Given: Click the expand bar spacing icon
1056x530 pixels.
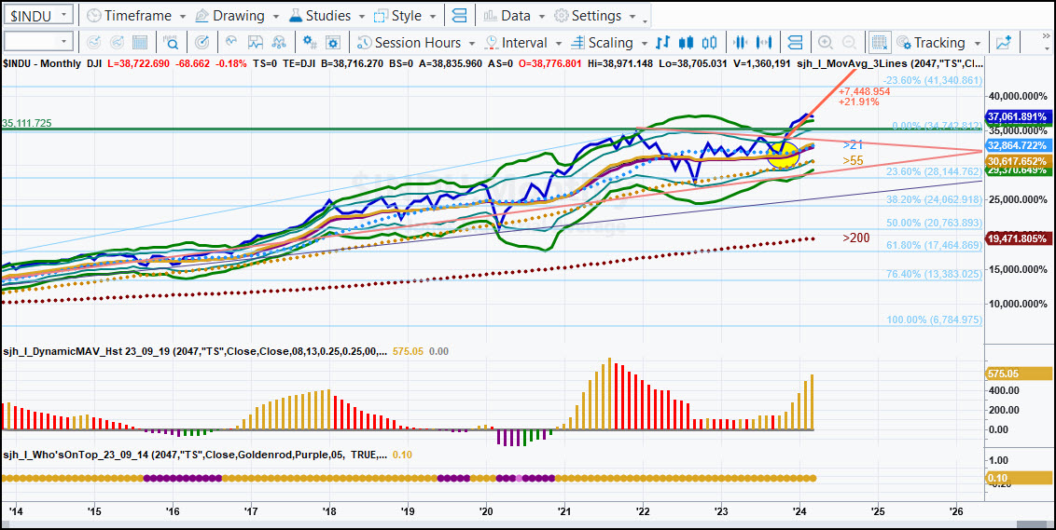Looking at the screenshot, I should pyautogui.click(x=764, y=42).
